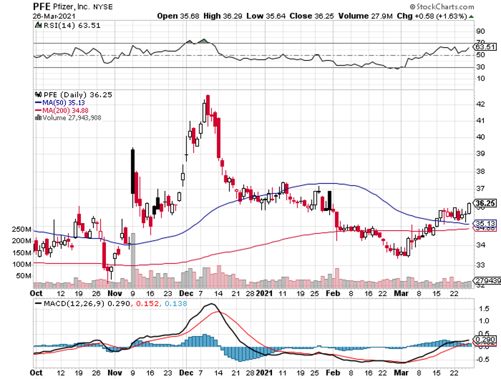Screen dimensions: 501x379
Task: Click the 250M volume scale label
Action: (22, 230)
